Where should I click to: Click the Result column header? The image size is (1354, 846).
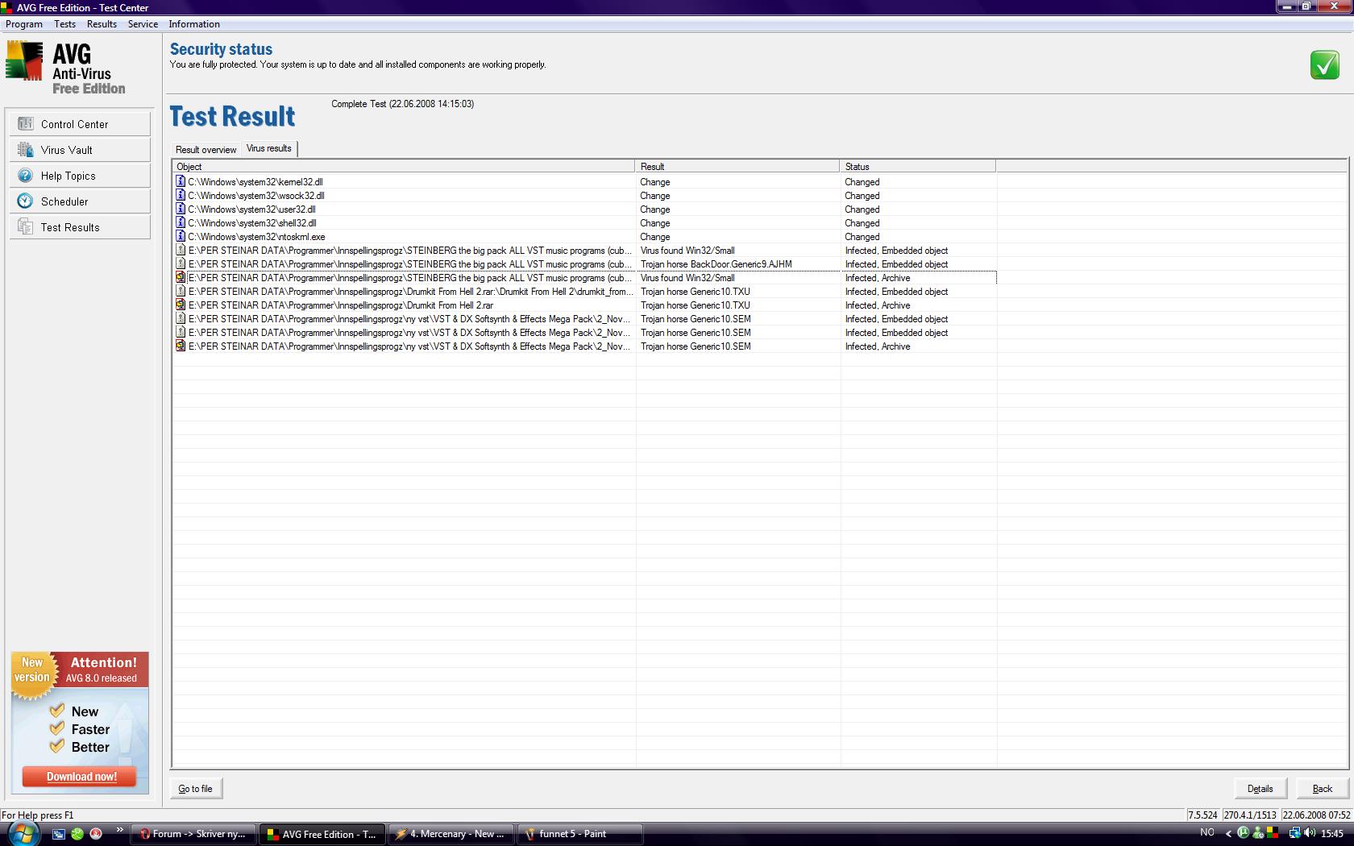[x=737, y=167]
